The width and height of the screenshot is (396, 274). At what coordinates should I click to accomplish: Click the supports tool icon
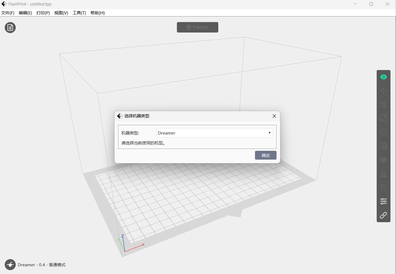383,174
